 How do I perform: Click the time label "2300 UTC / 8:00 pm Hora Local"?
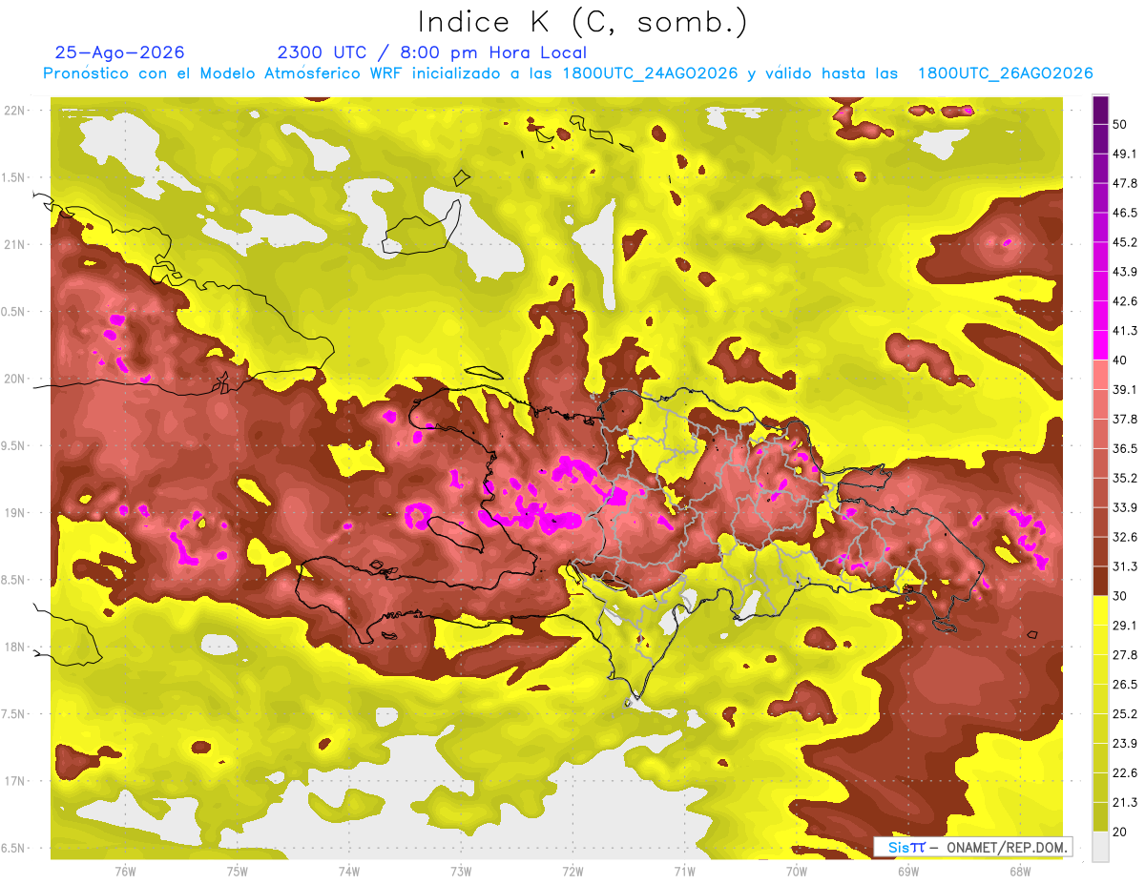pos(431,52)
